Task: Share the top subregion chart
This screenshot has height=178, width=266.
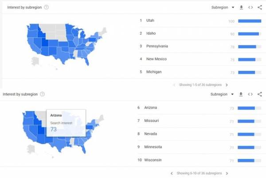Action: (260, 8)
